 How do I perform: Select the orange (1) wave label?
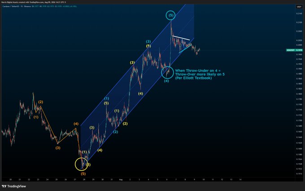click(36, 117)
